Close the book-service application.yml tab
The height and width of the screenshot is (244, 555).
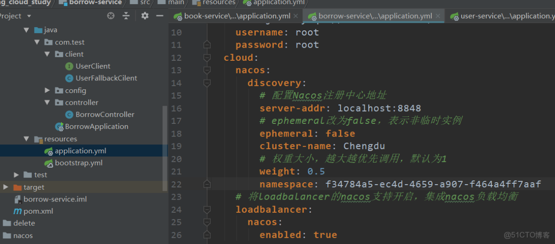click(x=296, y=16)
